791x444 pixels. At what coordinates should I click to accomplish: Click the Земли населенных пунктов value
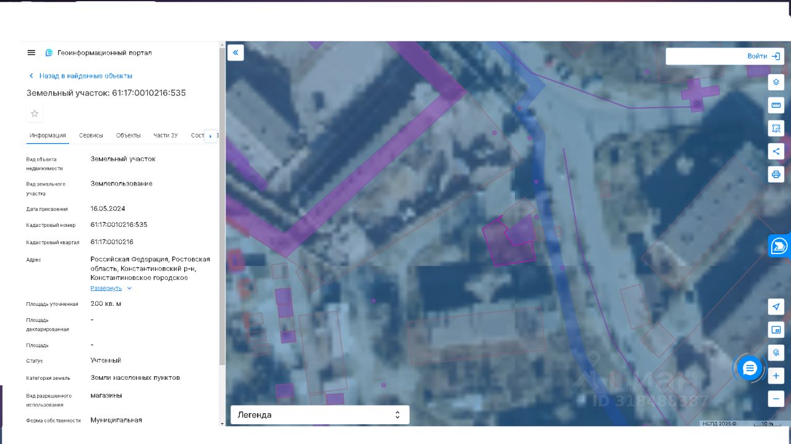(135, 377)
